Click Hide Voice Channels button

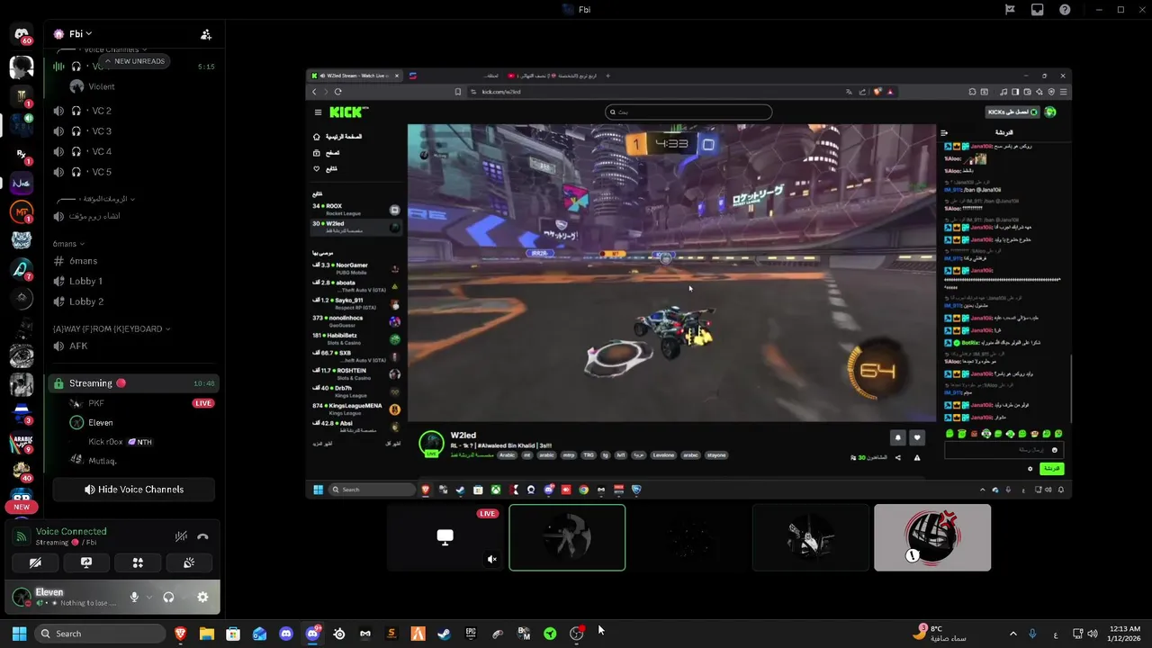tap(133, 490)
